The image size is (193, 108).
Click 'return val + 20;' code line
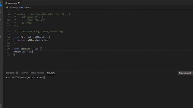coord(23,52)
